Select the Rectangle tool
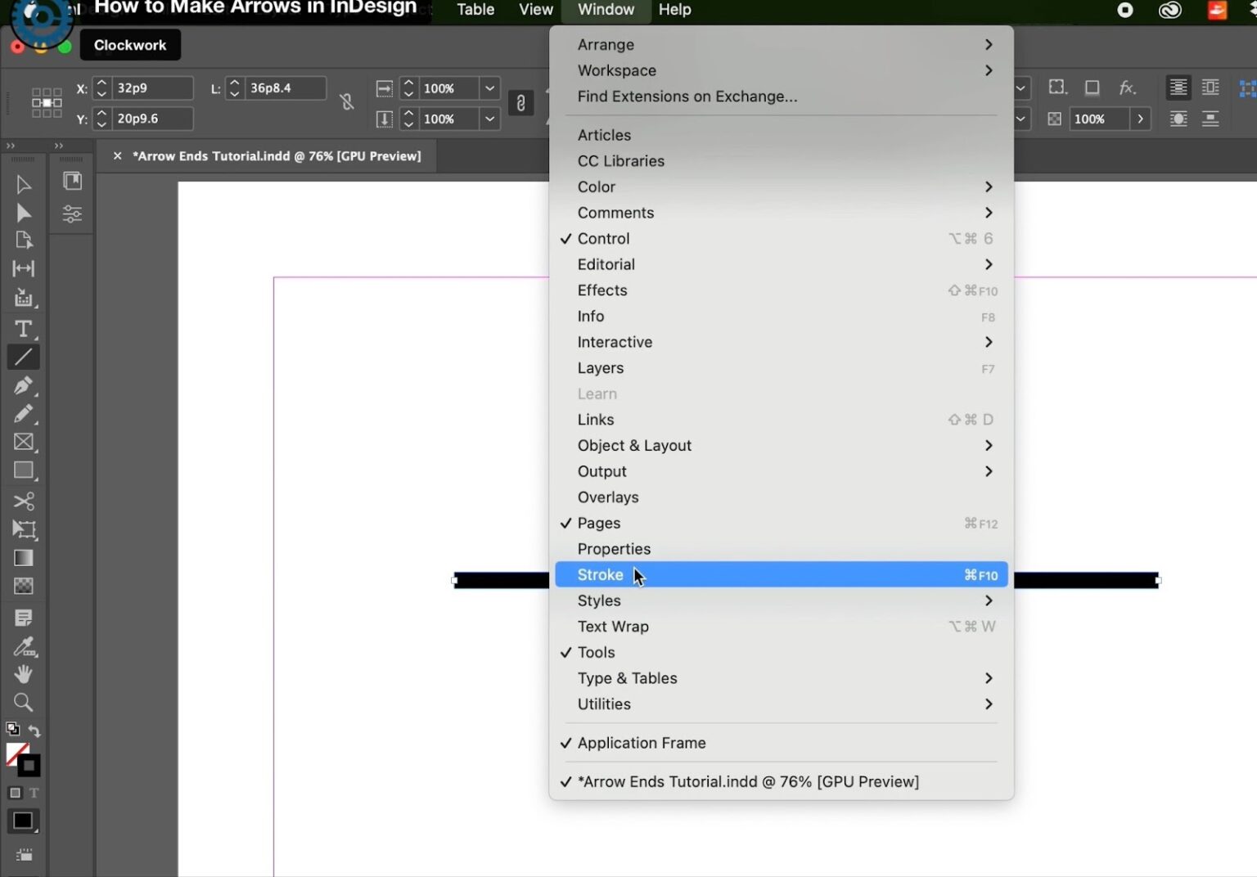Image resolution: width=1257 pixels, height=877 pixels. pyautogui.click(x=23, y=470)
